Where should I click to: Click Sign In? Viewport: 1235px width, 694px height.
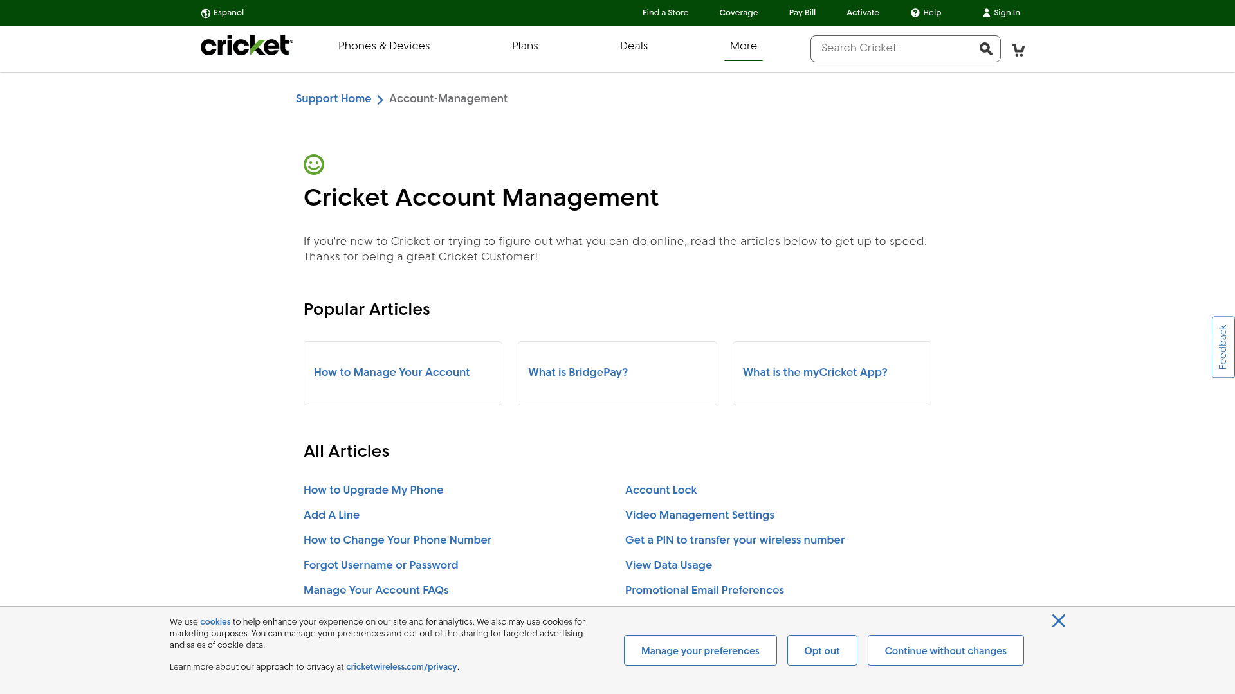pyautogui.click(x=1001, y=13)
